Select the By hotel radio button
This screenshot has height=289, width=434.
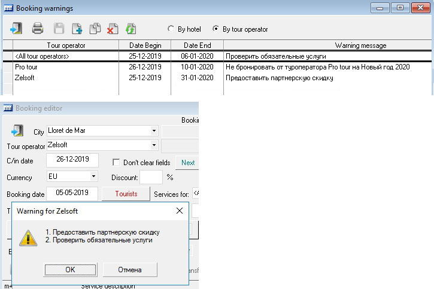coord(171,29)
